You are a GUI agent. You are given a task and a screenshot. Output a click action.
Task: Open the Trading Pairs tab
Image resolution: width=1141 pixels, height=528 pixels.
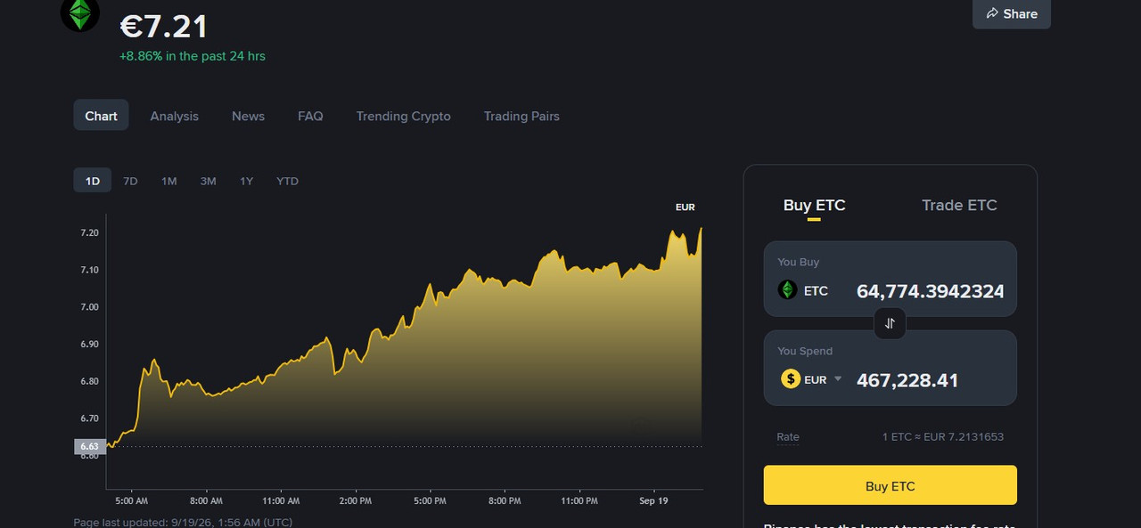click(x=521, y=116)
